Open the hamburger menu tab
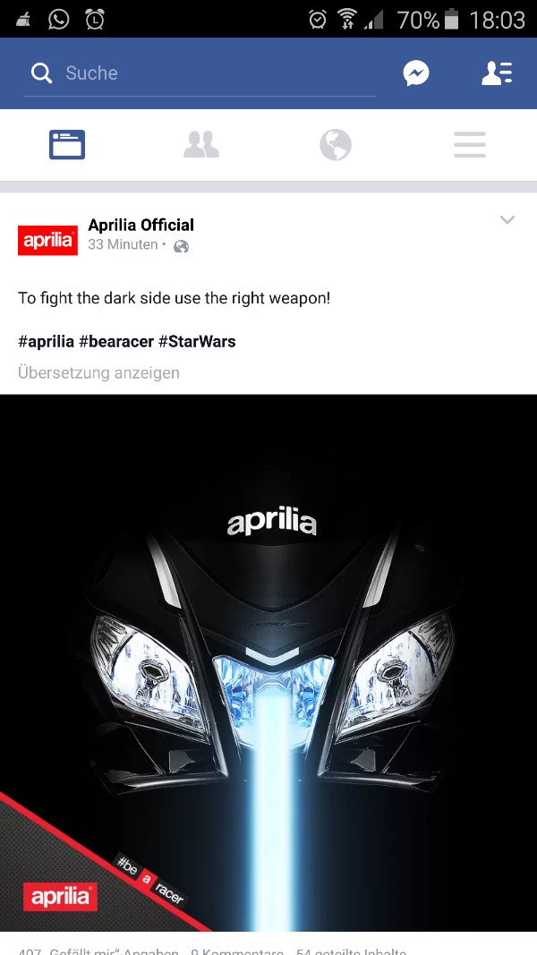 coord(469,145)
